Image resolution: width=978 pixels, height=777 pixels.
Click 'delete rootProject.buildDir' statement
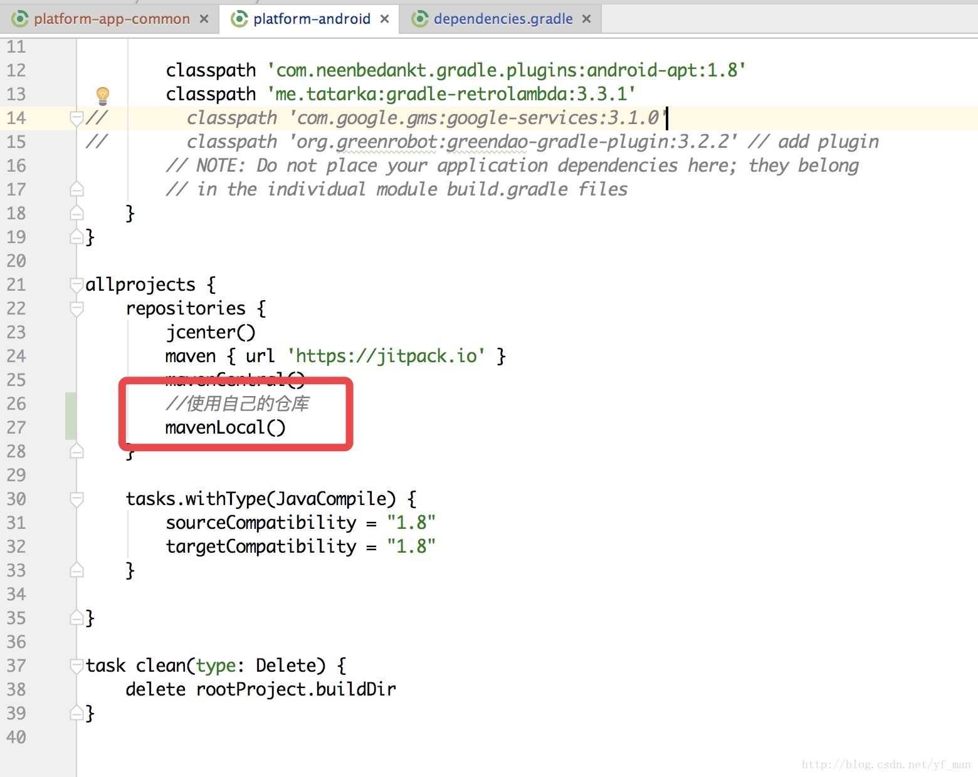click(261, 689)
